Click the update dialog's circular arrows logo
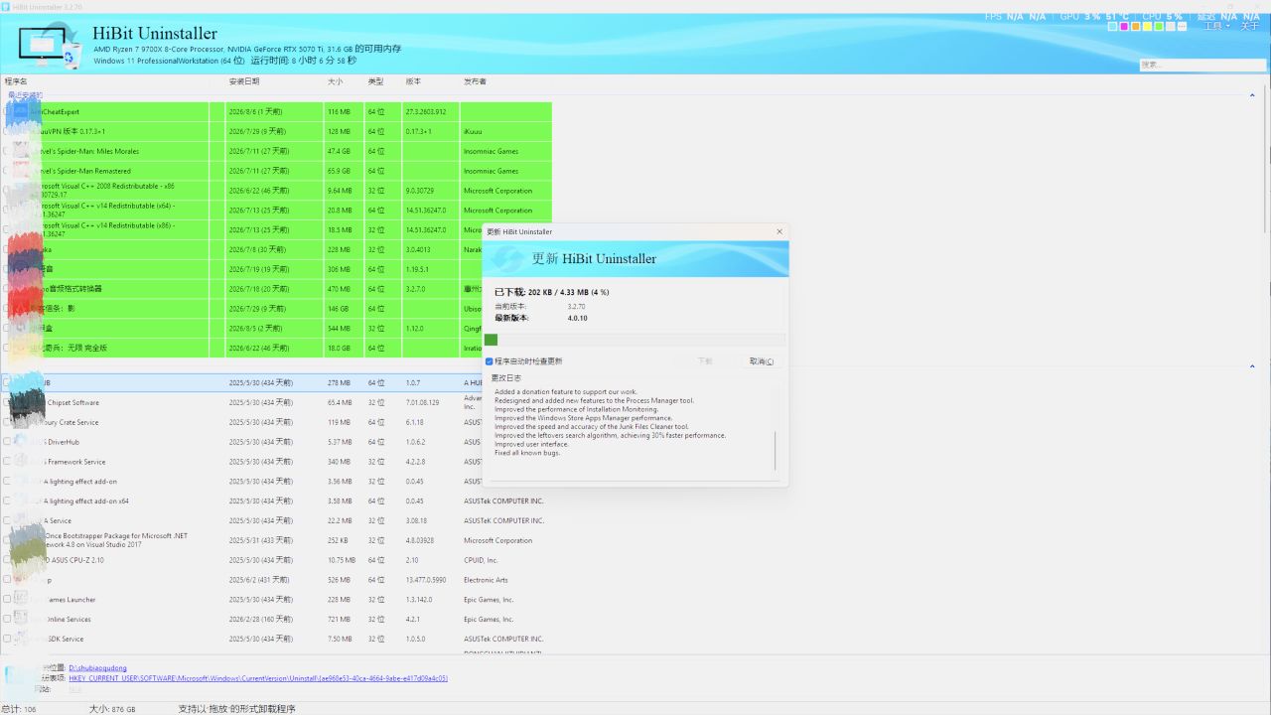 pos(507,258)
